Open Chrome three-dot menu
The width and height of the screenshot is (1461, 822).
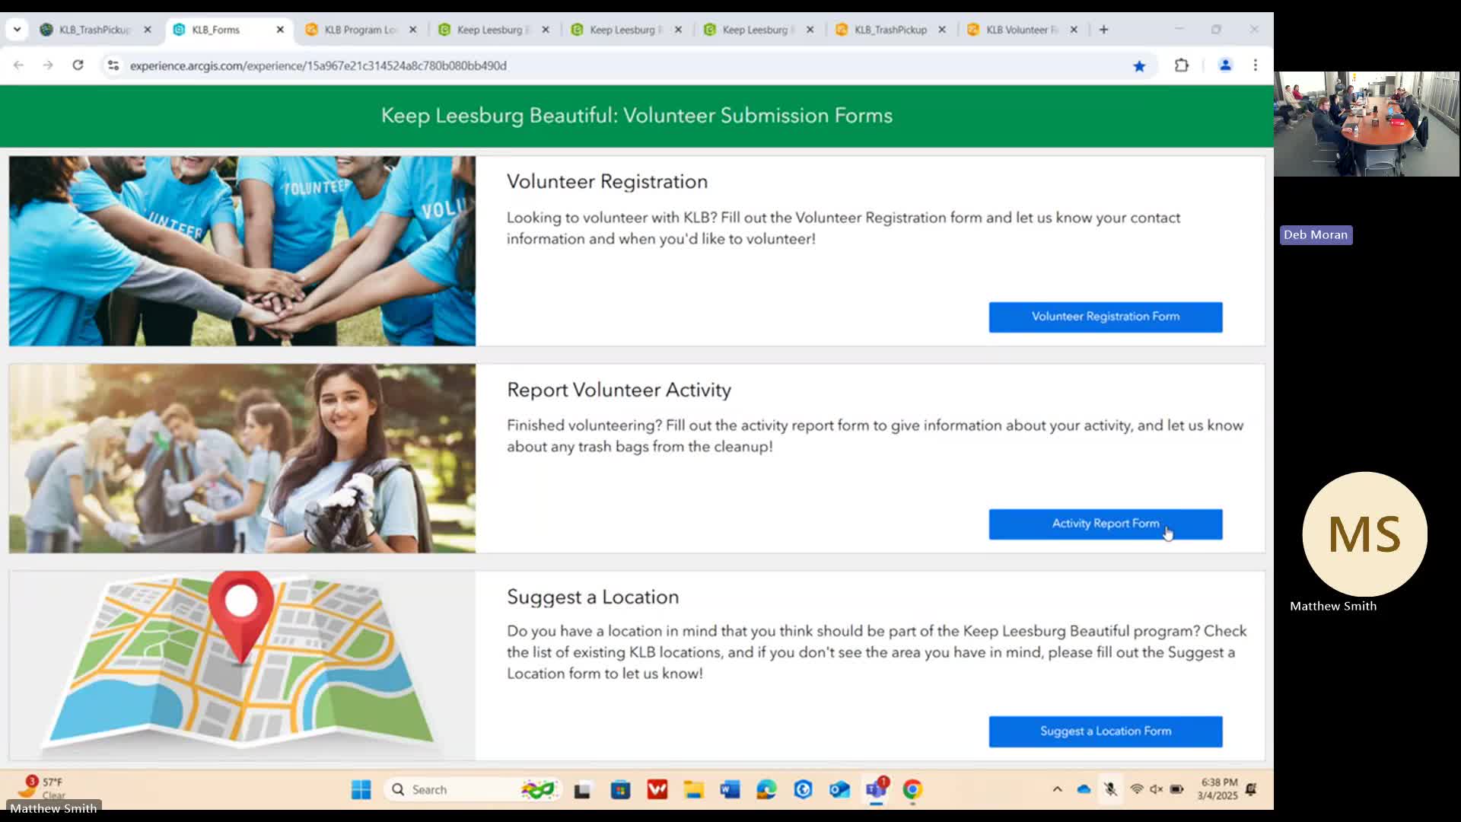pos(1256,65)
